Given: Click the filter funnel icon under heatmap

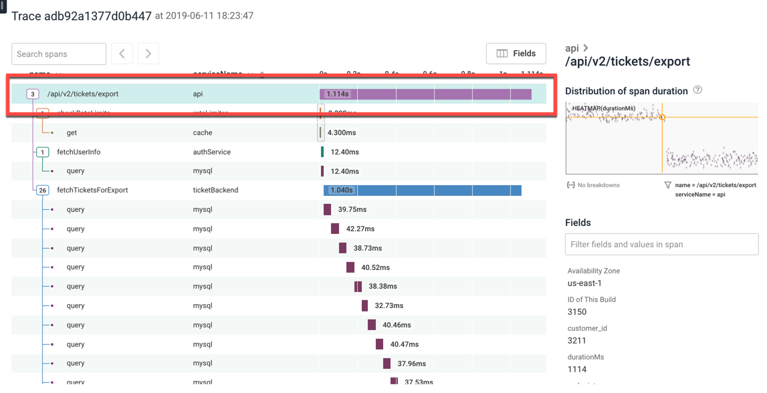Looking at the screenshot, I should point(668,185).
